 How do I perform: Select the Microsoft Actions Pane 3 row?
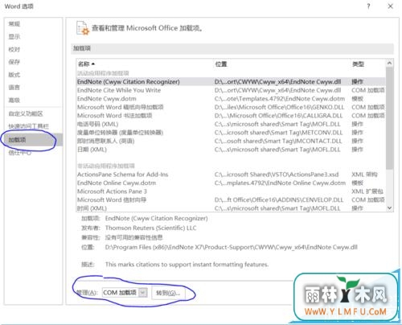(231, 191)
